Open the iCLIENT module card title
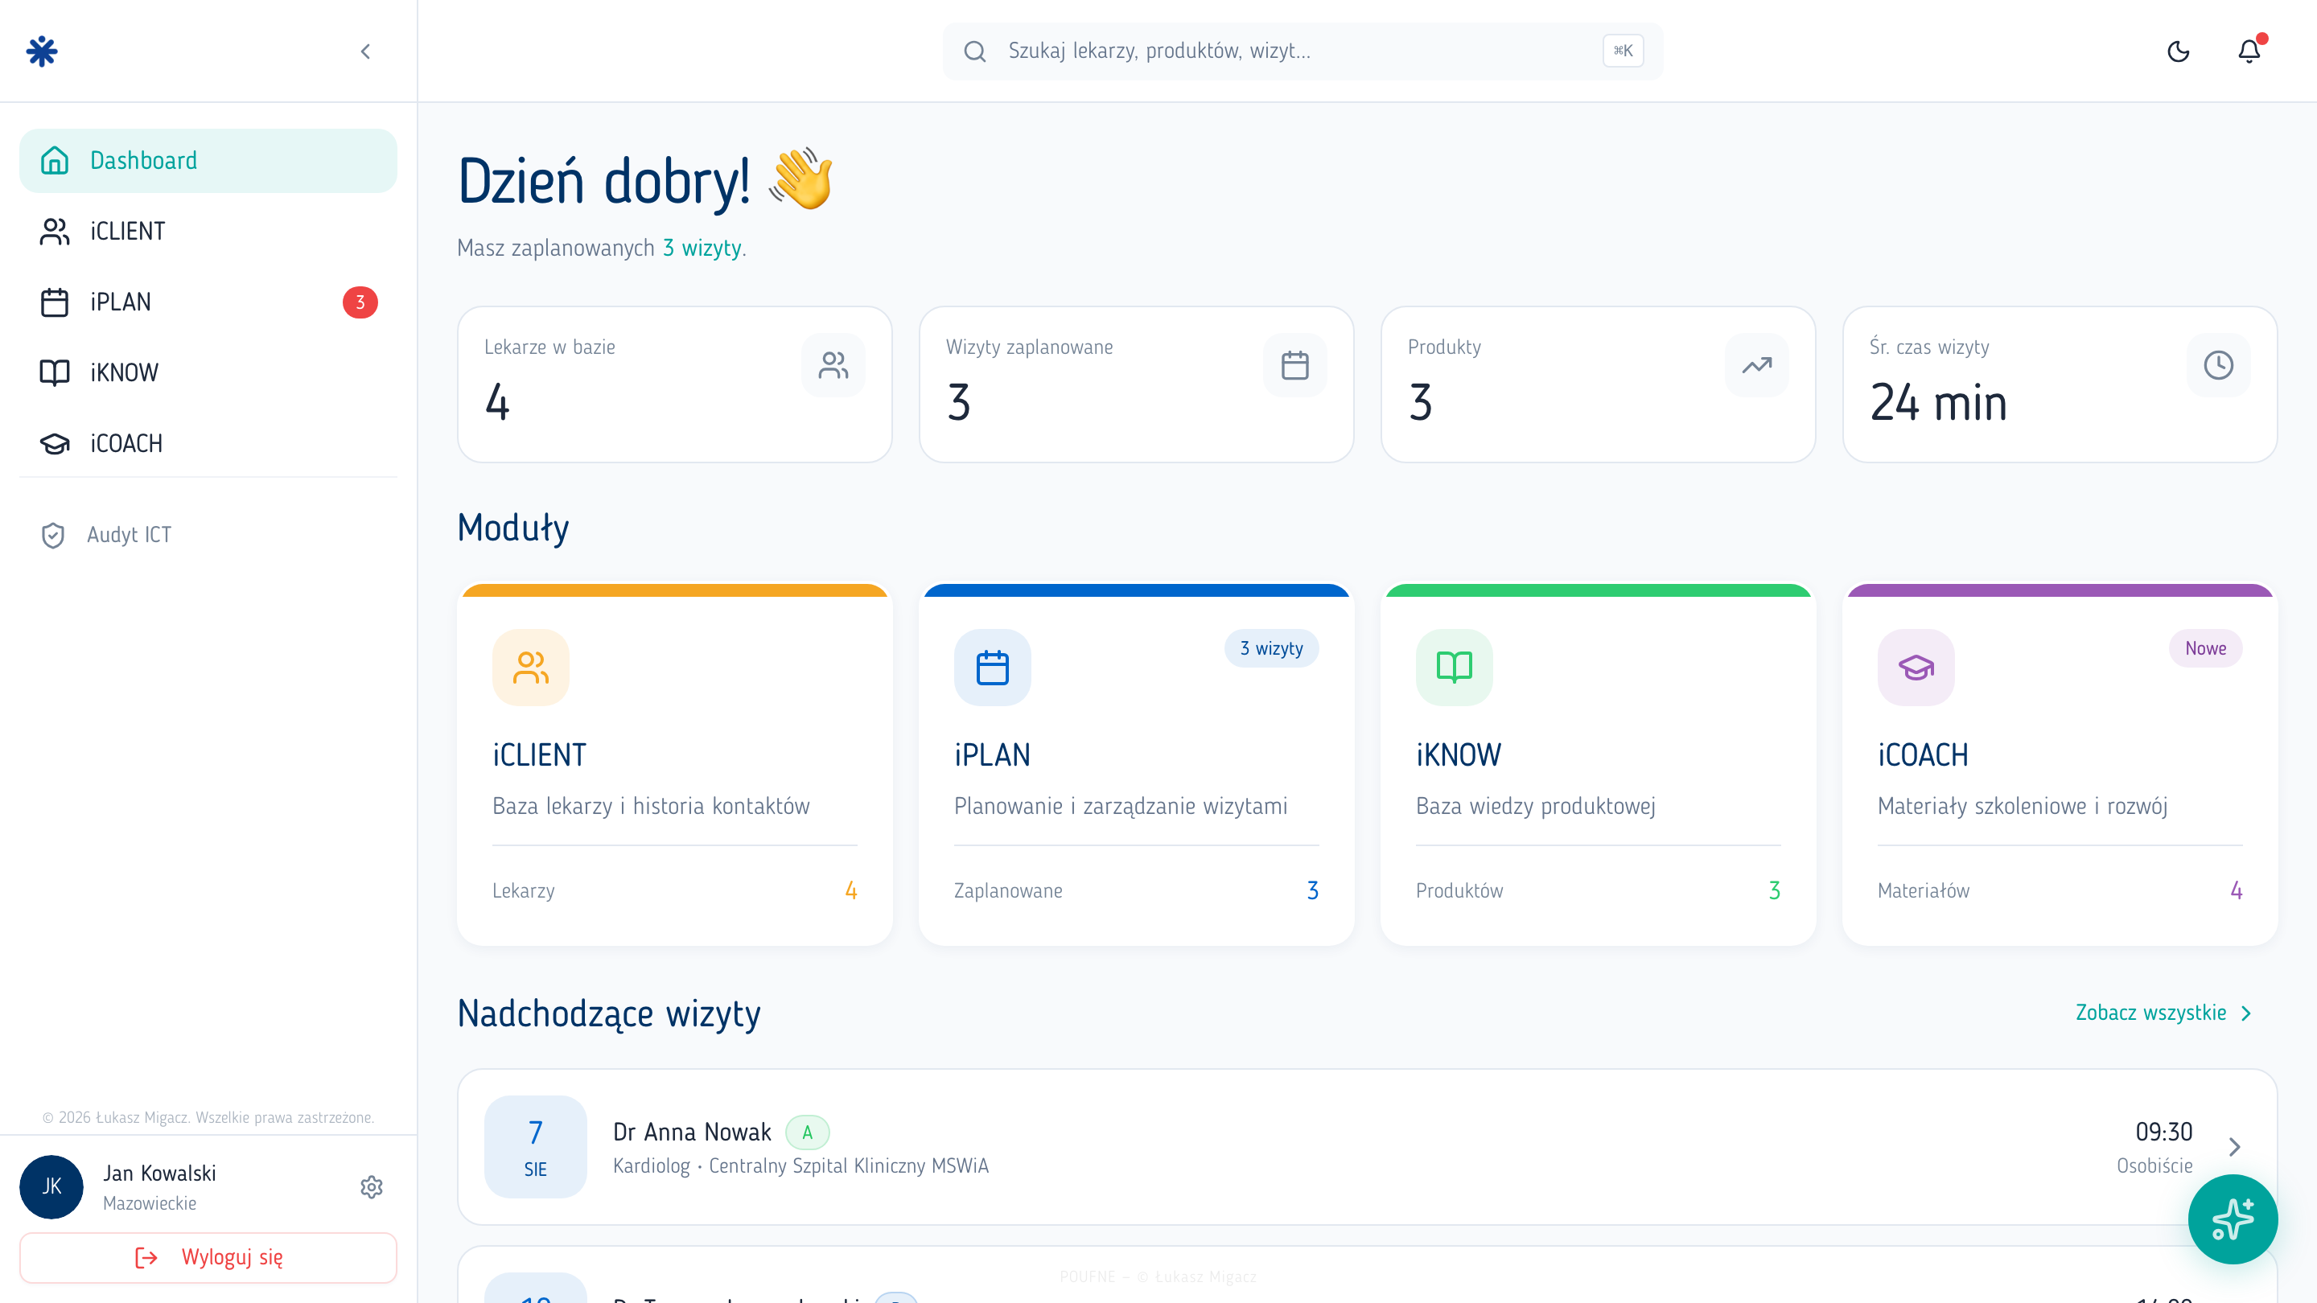This screenshot has width=2317, height=1303. (x=539, y=754)
